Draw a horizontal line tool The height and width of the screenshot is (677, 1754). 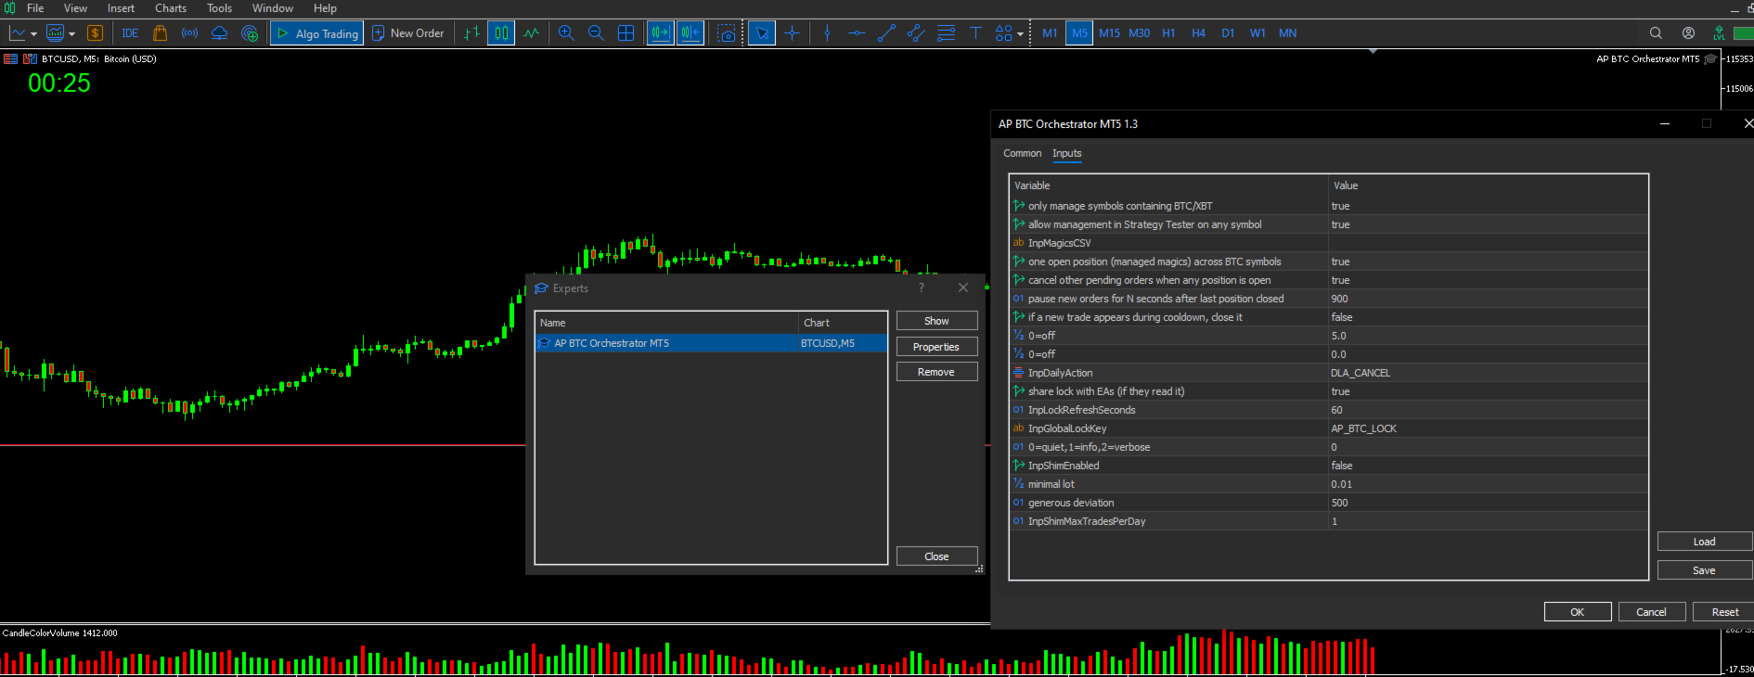coord(857,33)
